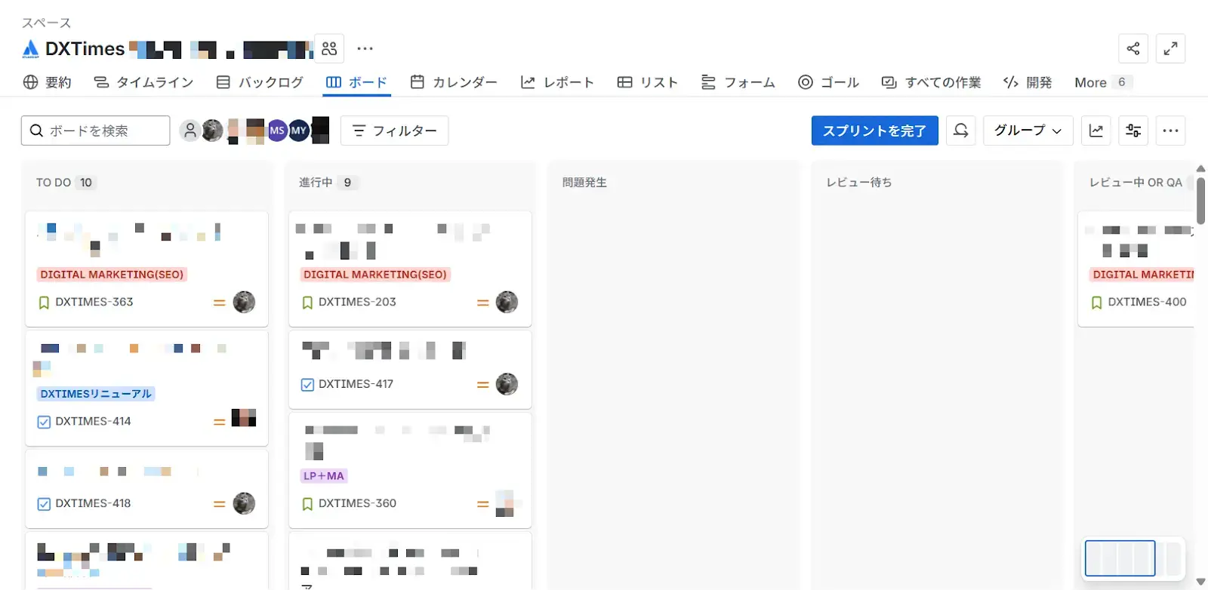Filter board by the MS avatar
Screen dimensions: 1208x590
[277, 131]
